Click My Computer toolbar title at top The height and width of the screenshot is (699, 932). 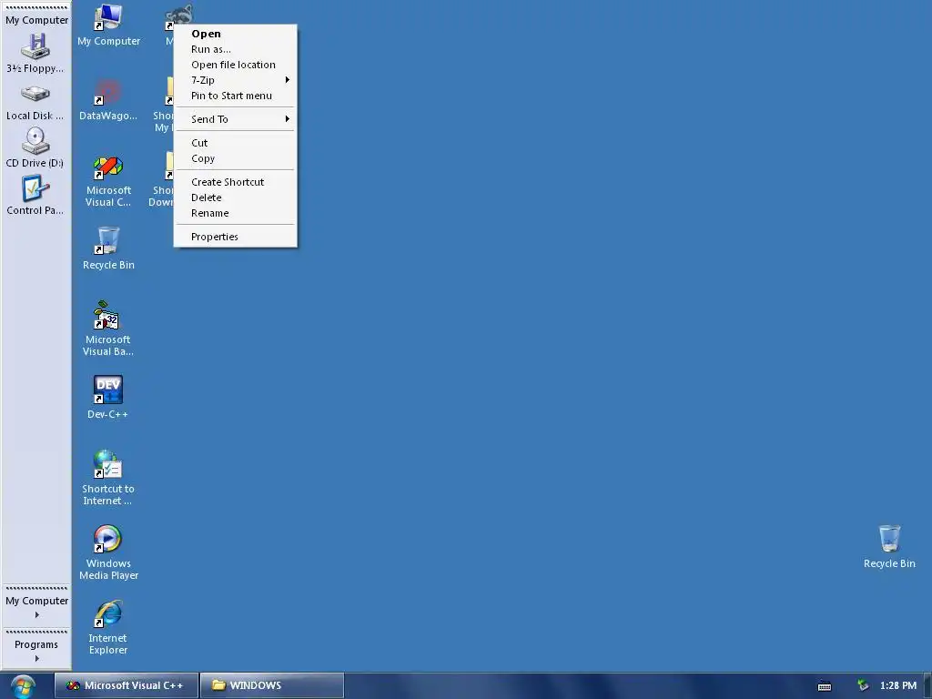pos(36,20)
